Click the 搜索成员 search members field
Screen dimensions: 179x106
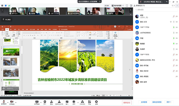tap(156, 10)
